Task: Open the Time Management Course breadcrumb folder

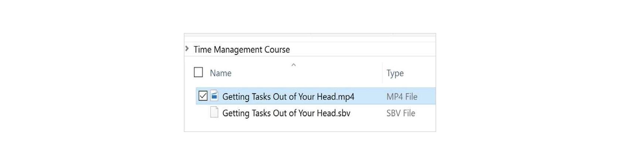Action: (x=242, y=49)
